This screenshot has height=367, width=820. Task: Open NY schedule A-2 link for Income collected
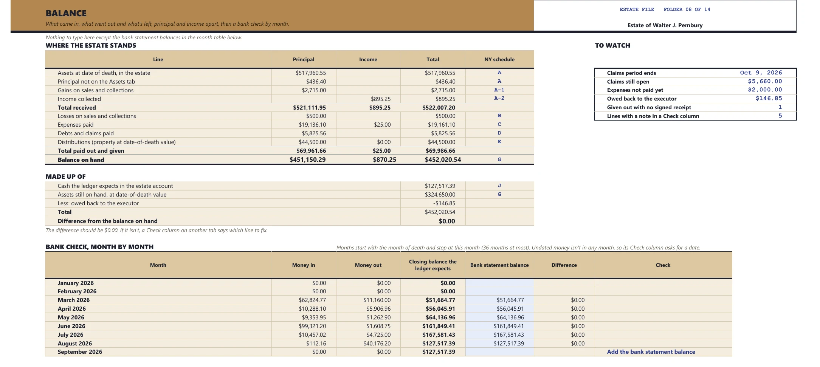click(499, 98)
